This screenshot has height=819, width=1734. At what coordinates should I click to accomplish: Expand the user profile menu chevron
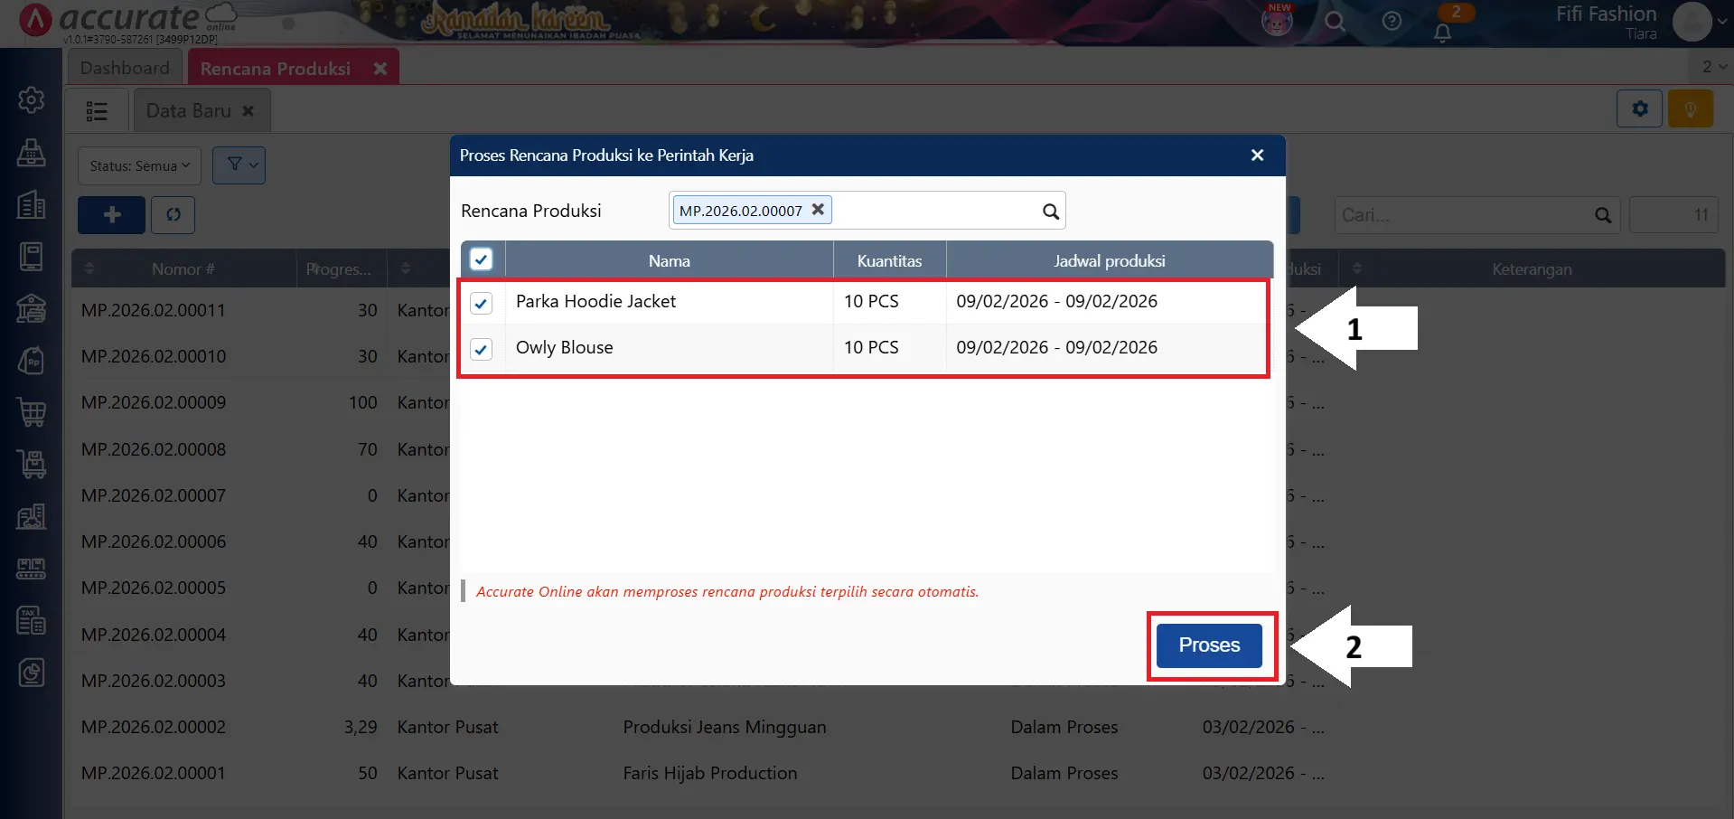click(1721, 21)
